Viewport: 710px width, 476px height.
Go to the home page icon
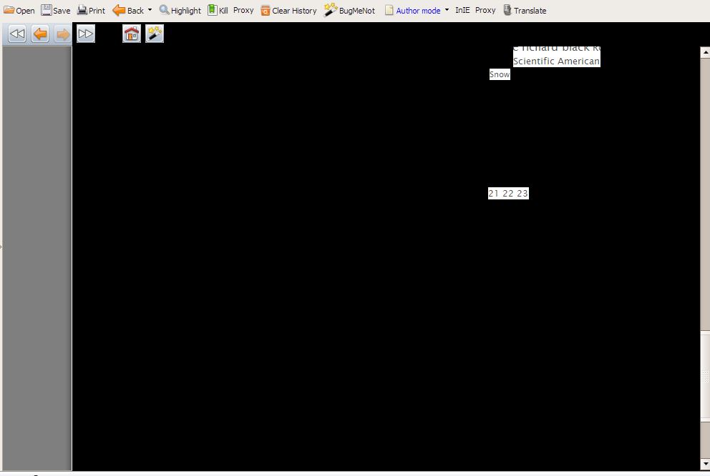[x=132, y=34]
